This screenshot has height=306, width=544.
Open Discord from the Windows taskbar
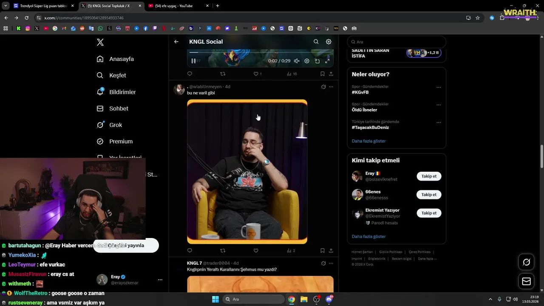(x=329, y=299)
